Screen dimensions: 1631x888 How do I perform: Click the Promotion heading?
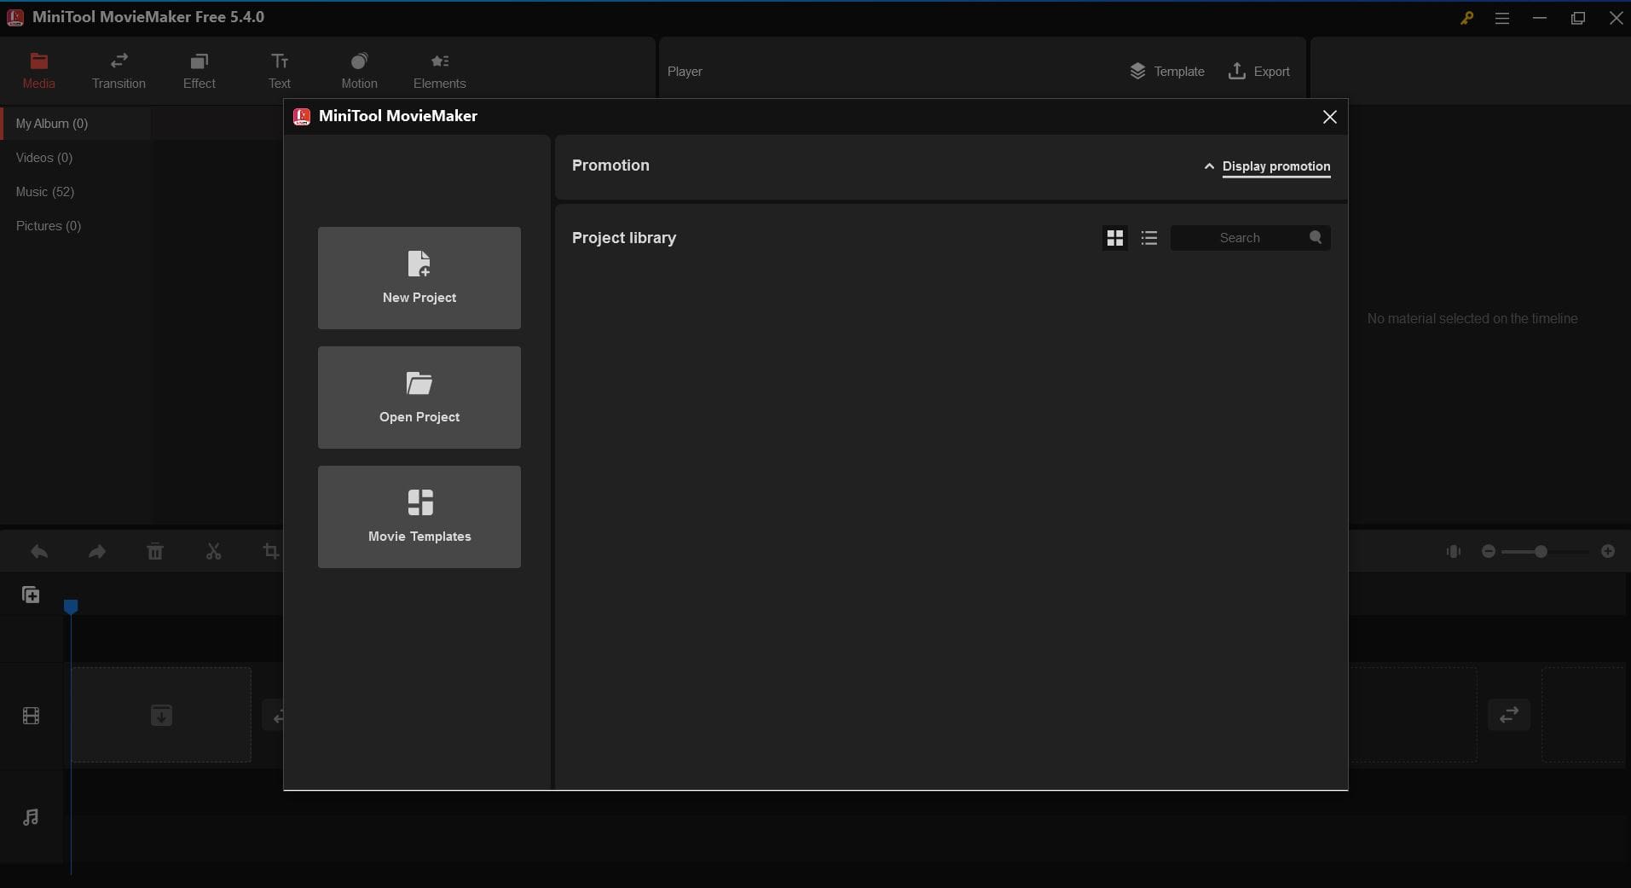pos(610,165)
